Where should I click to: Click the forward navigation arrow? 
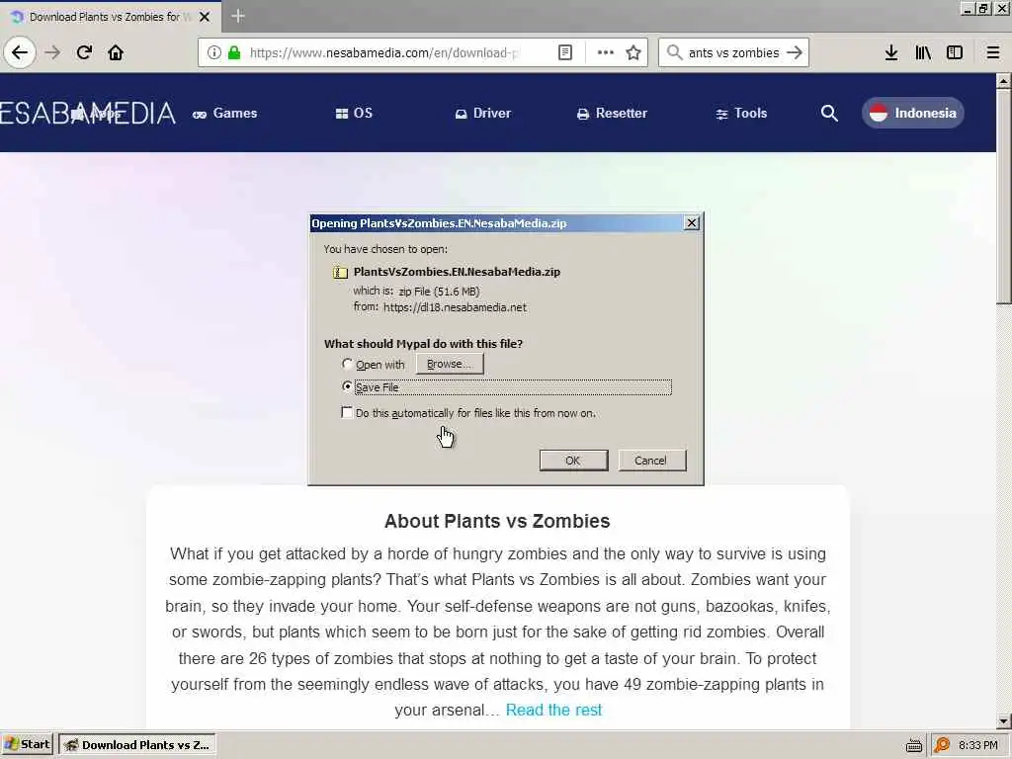tap(52, 52)
